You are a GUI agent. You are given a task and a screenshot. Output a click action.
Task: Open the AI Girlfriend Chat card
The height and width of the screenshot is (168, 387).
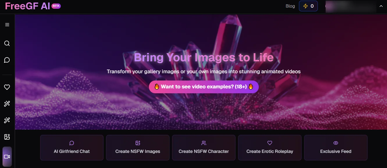(x=72, y=148)
